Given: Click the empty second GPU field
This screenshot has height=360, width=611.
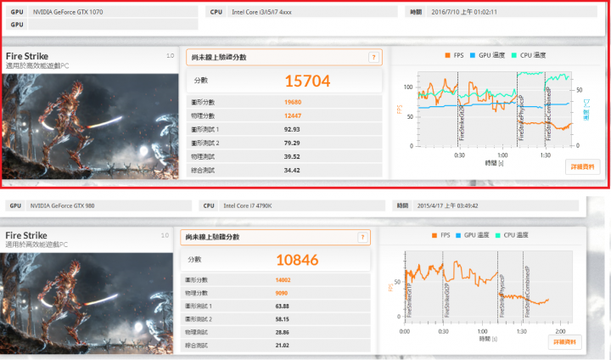Looking at the screenshot, I should pos(113,25).
